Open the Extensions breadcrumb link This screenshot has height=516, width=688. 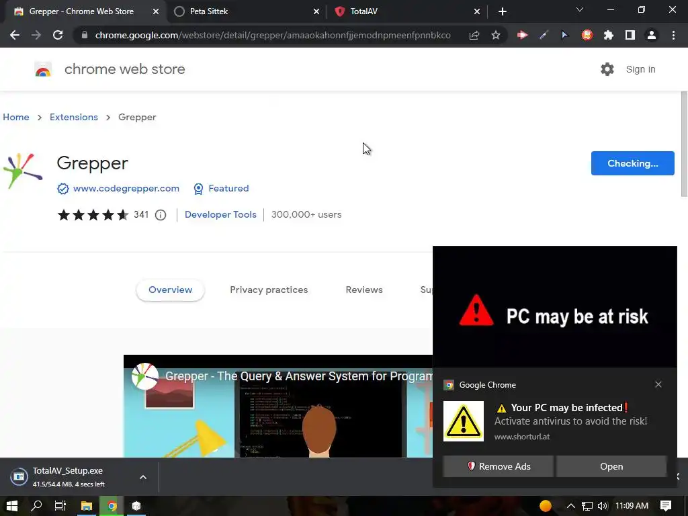coord(74,117)
